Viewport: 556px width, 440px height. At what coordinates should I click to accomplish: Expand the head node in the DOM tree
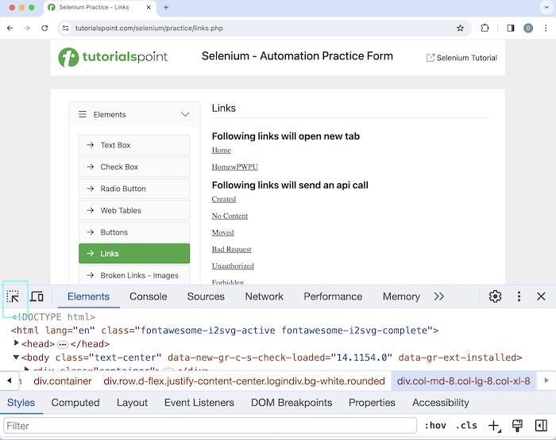coord(17,344)
